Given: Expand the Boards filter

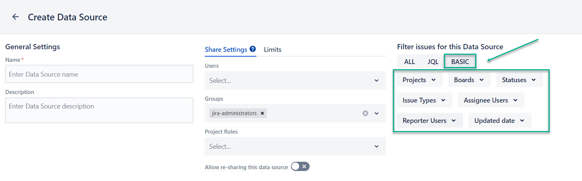Looking at the screenshot, I should coord(469,80).
